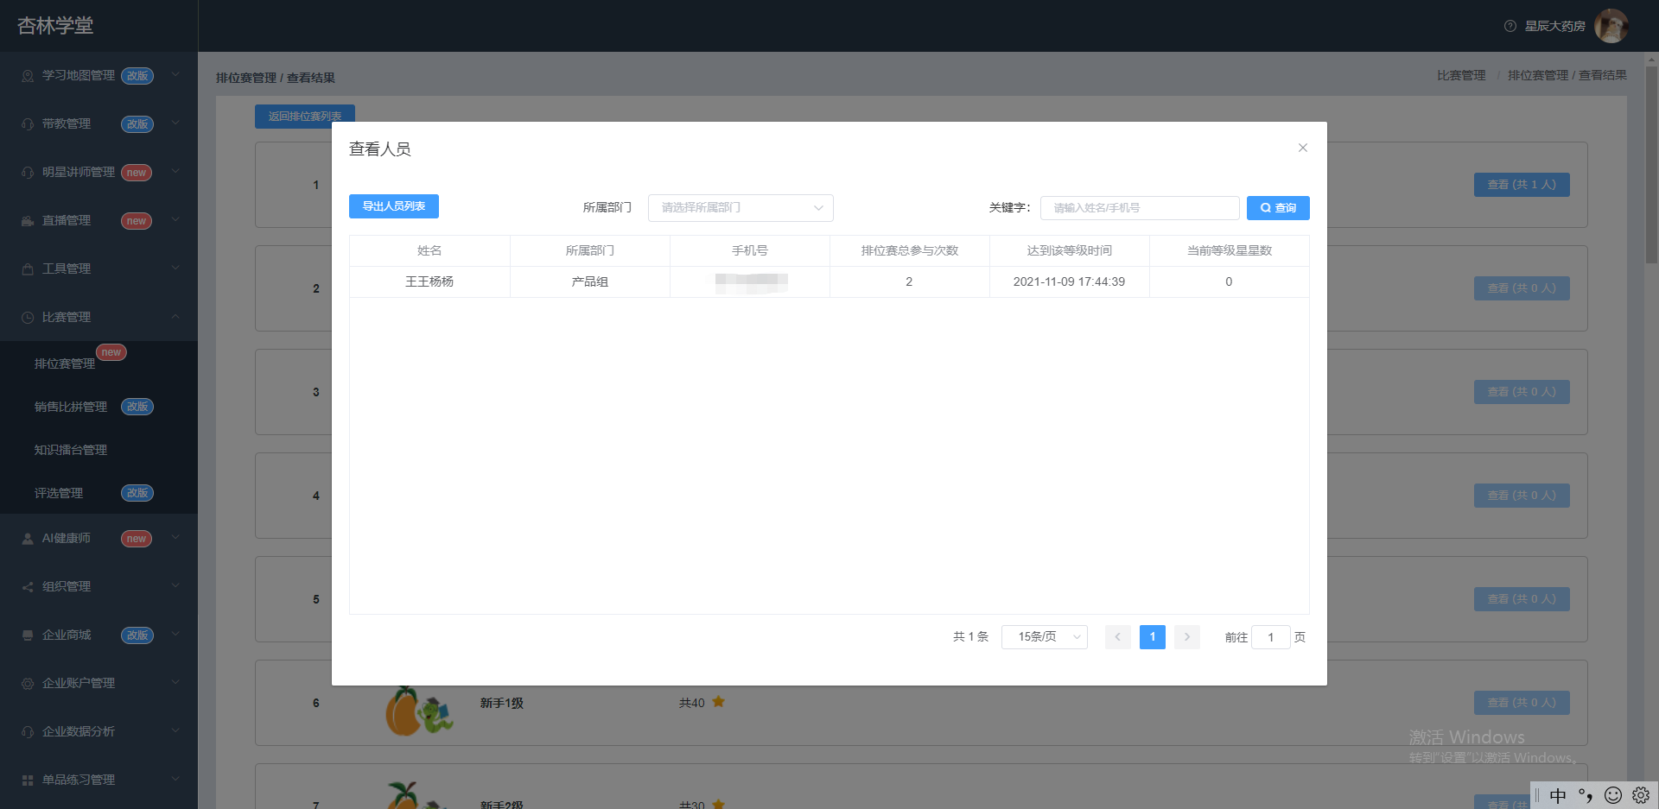Click the 比赛管理 breadcrumb link

(x=1461, y=76)
